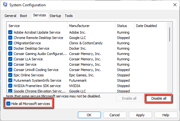Toggle Hide all Microsoft services checkbox
This screenshot has width=180, height=121.
8,104
